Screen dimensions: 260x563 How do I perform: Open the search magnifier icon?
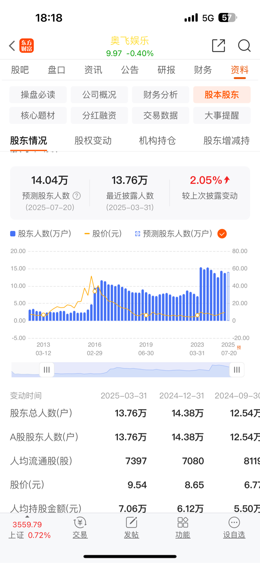244,45
